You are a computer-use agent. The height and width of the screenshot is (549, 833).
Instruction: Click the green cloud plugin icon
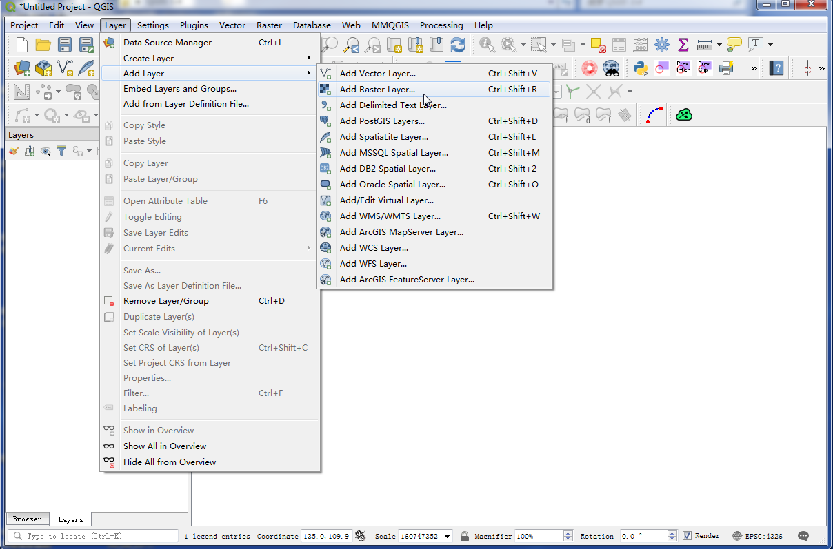pos(683,114)
